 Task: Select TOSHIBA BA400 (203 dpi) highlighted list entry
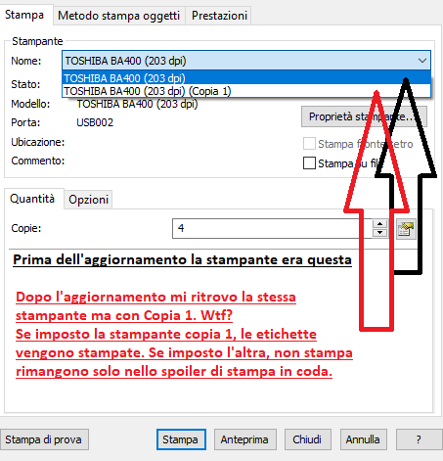click(x=246, y=78)
